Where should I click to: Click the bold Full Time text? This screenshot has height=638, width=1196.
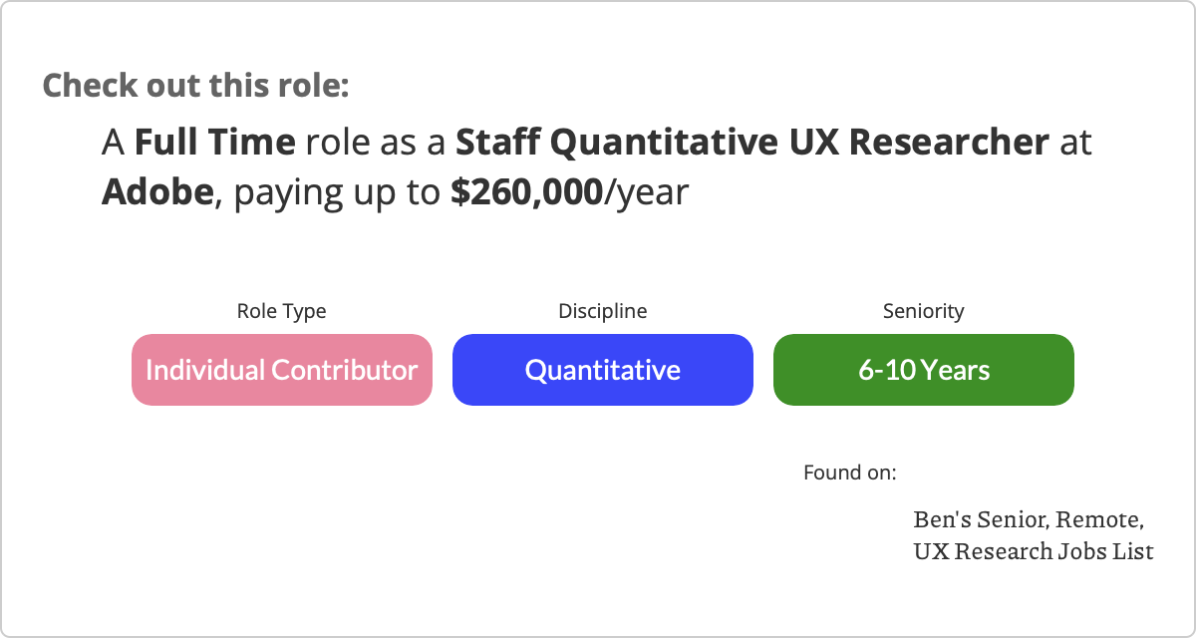(214, 143)
